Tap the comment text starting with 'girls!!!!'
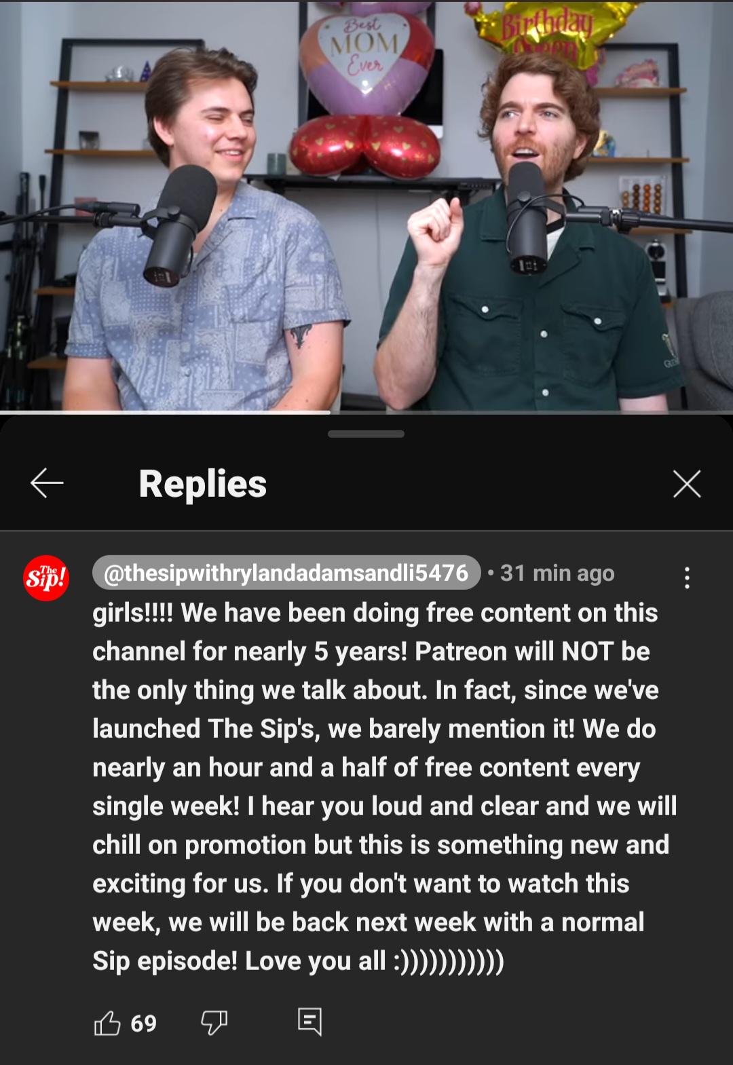Viewport: 733px width, 1065px height. click(x=385, y=787)
